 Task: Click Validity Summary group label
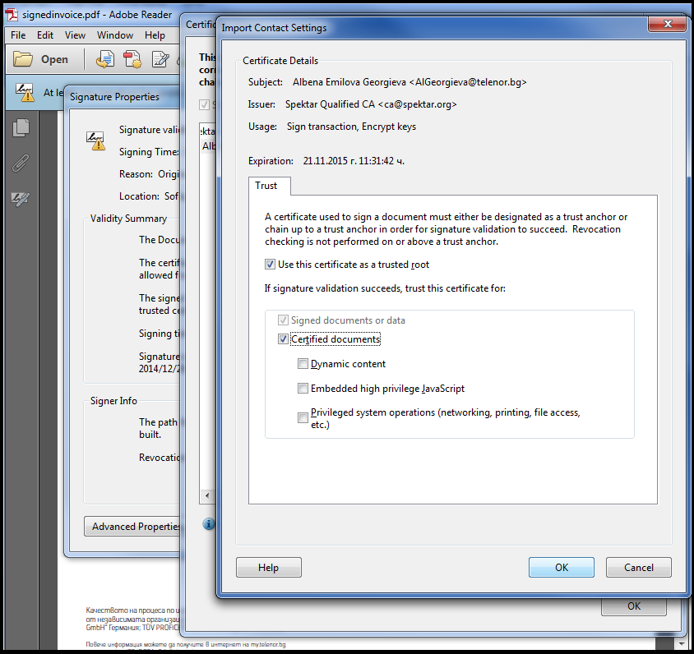click(128, 219)
